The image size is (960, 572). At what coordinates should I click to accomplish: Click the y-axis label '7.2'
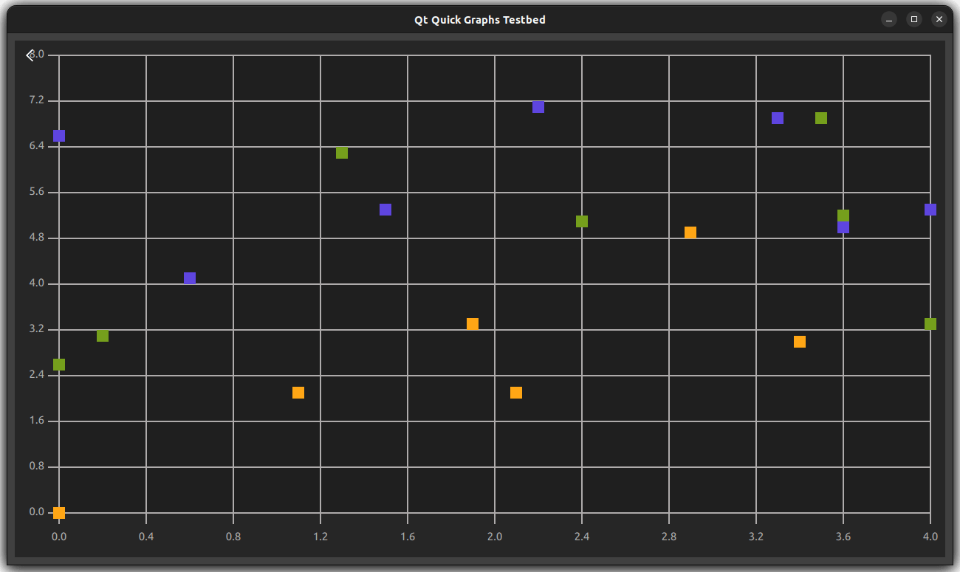point(37,100)
